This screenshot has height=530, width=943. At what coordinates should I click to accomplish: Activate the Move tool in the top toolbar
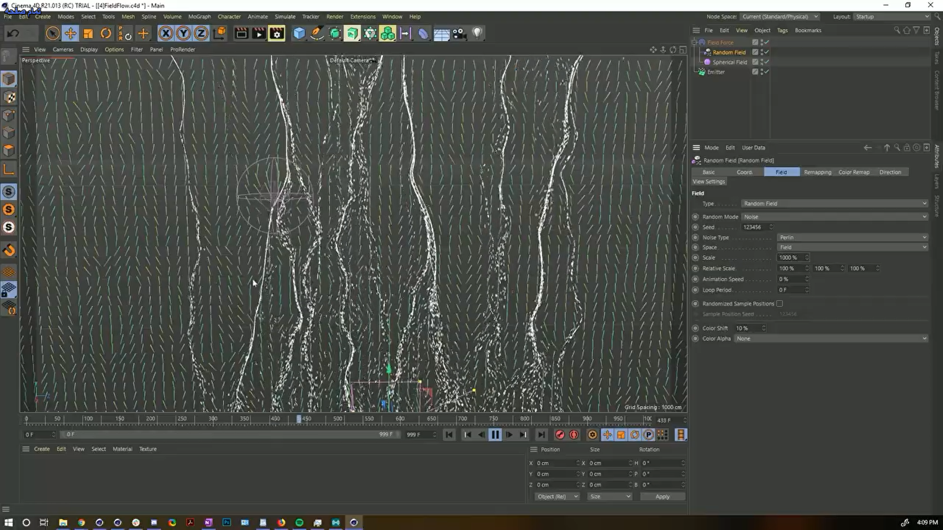click(70, 33)
